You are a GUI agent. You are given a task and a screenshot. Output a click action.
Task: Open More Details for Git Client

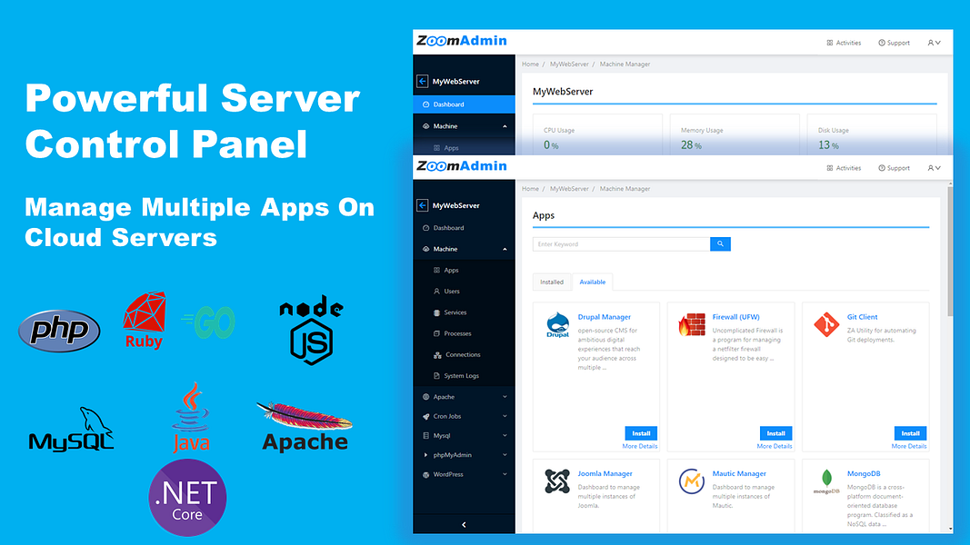pos(909,446)
